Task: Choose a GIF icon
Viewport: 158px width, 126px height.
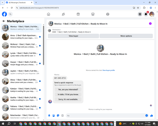Action: pos(63,116)
